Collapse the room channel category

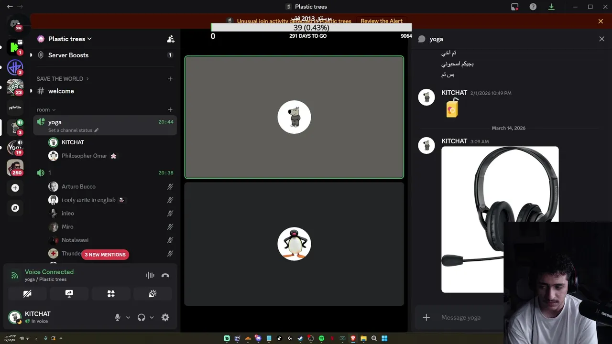click(46, 110)
